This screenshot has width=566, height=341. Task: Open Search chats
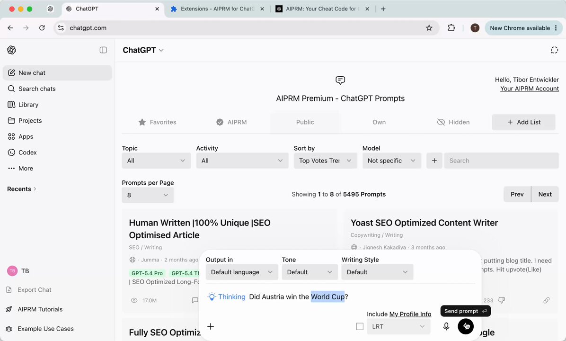(57, 89)
